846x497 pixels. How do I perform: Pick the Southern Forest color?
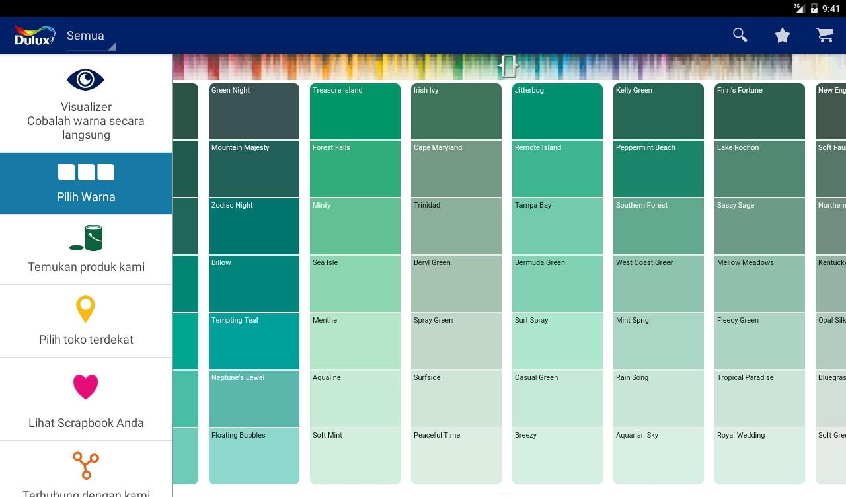pyautogui.click(x=658, y=227)
